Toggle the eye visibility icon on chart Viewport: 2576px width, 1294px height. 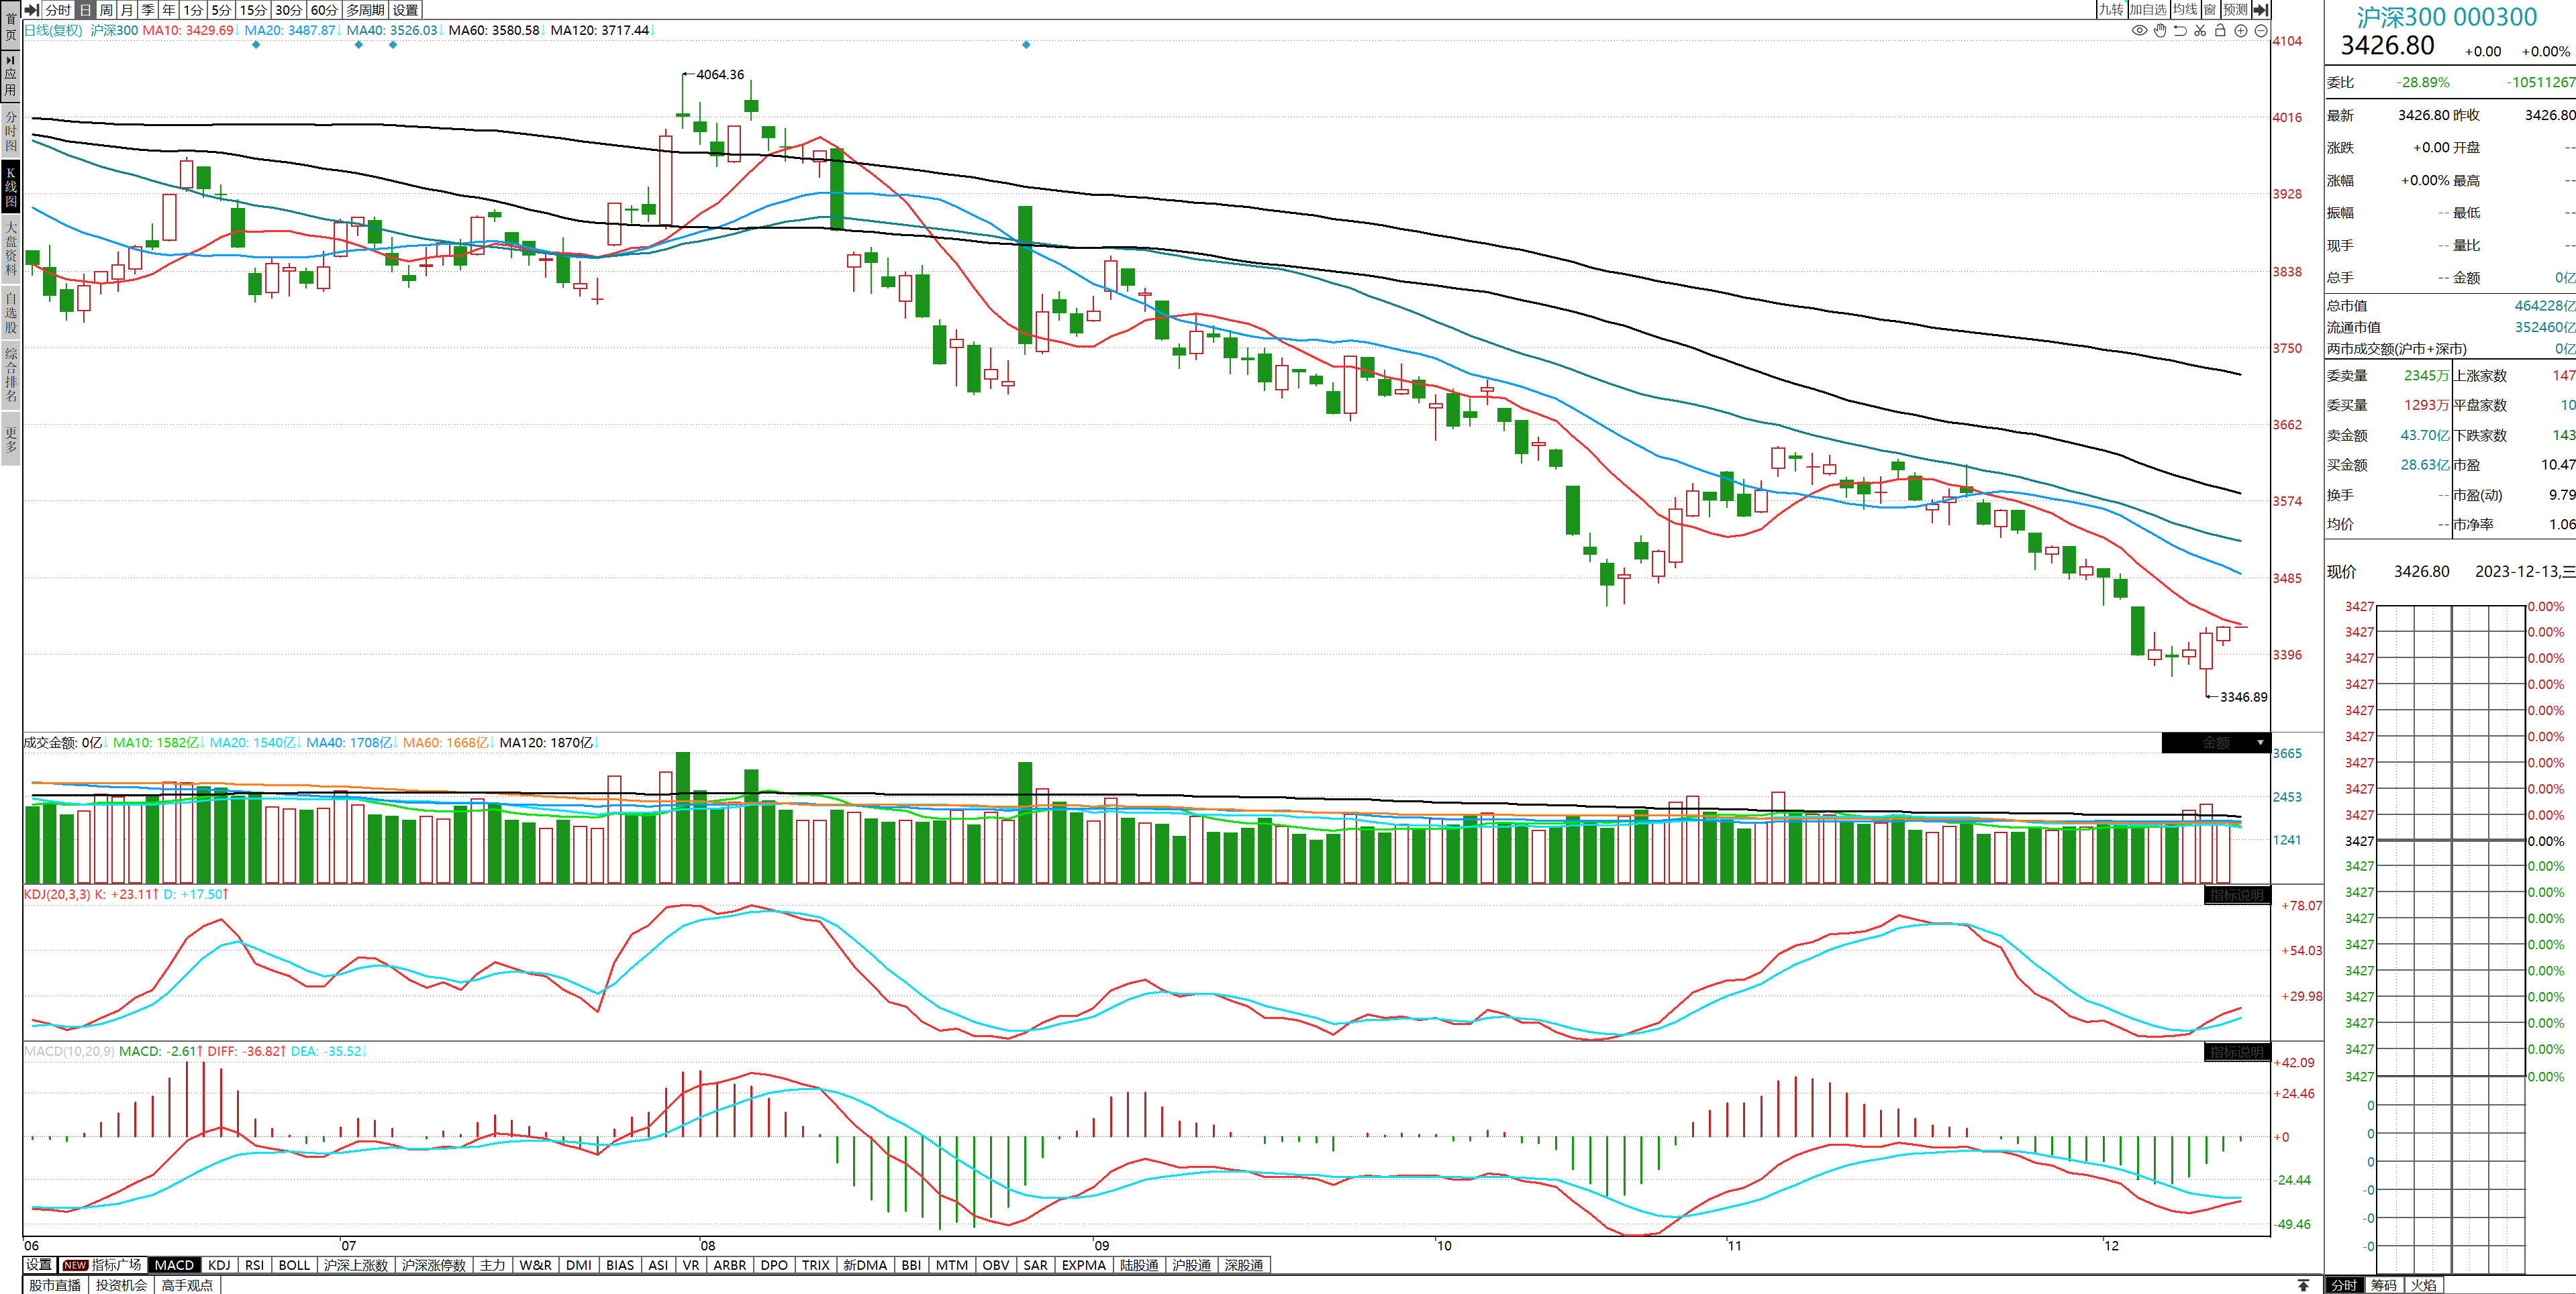[x=2139, y=30]
